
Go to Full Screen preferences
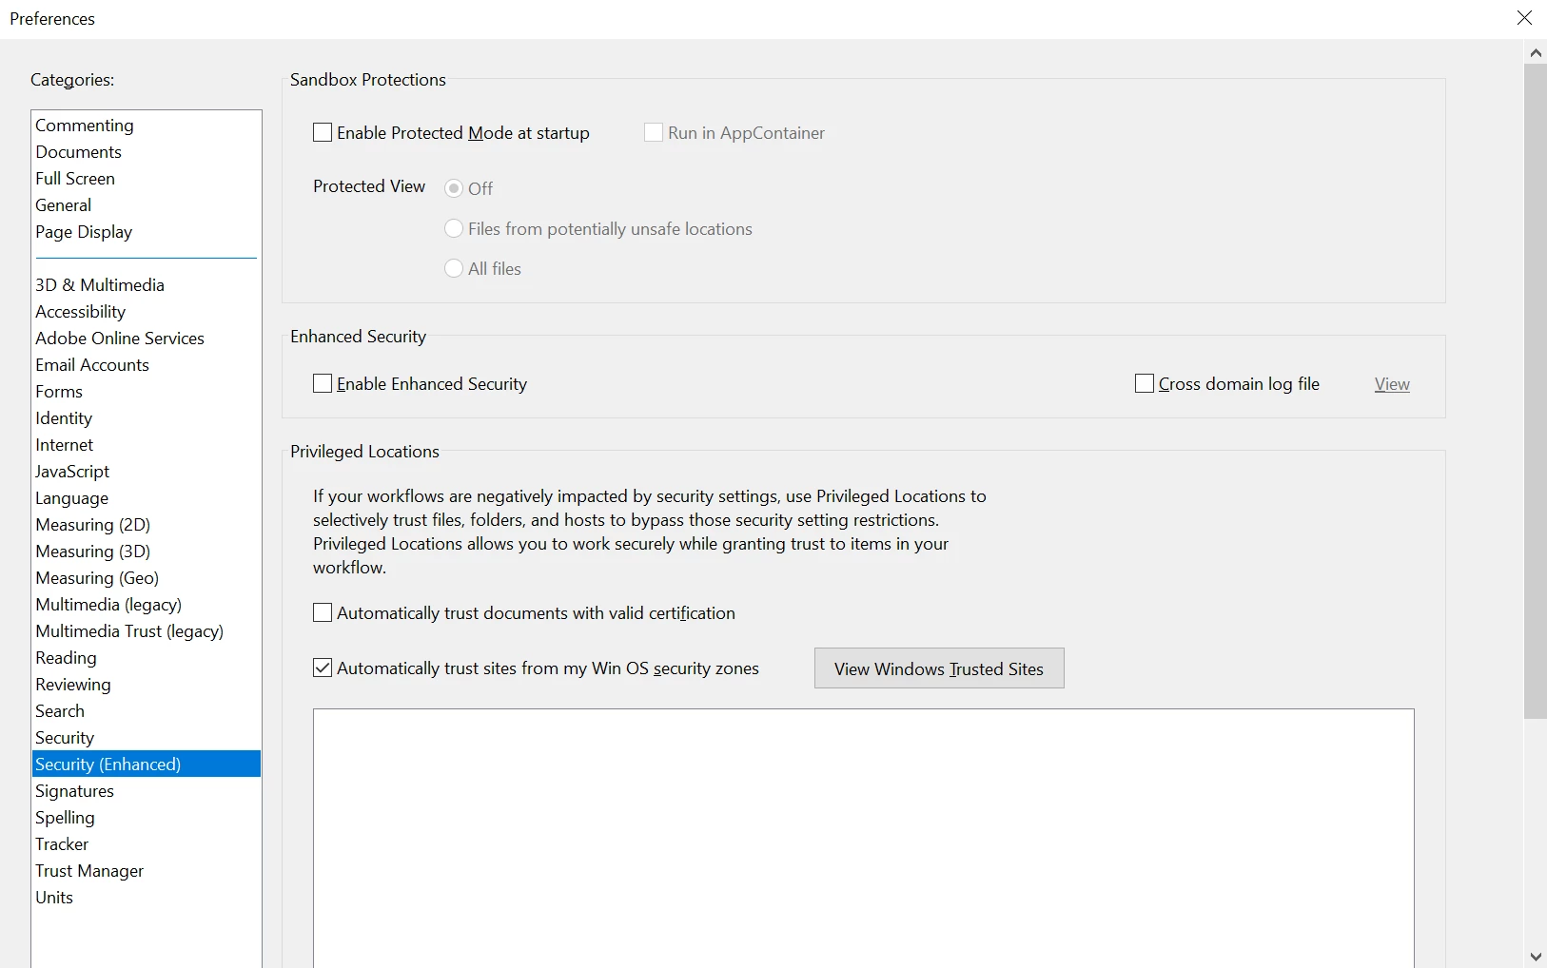[x=147, y=179]
